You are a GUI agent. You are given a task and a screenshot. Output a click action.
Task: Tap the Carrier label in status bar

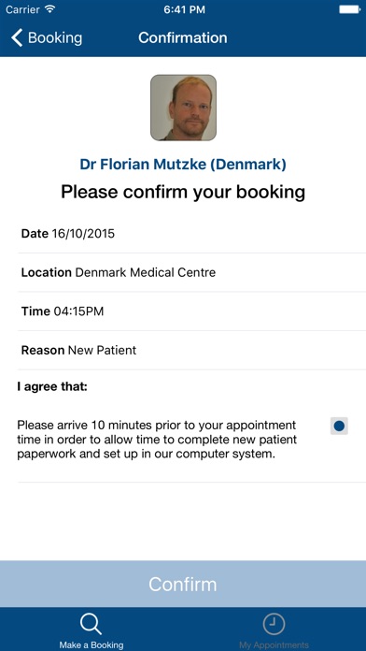[x=22, y=9]
